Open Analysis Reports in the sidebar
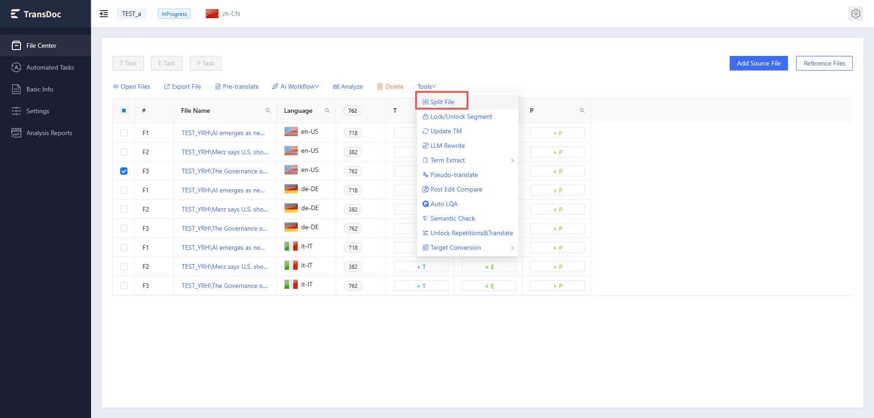 46,133
